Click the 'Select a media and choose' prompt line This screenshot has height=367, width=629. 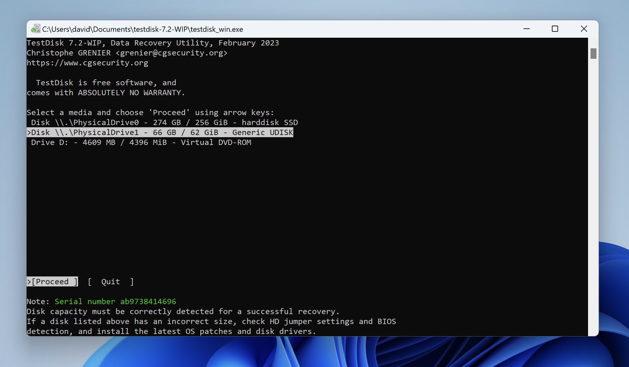coord(150,113)
